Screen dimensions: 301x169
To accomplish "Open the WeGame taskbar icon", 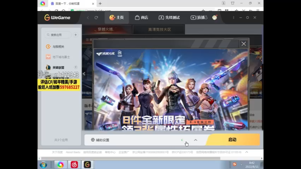I will tap(87, 165).
